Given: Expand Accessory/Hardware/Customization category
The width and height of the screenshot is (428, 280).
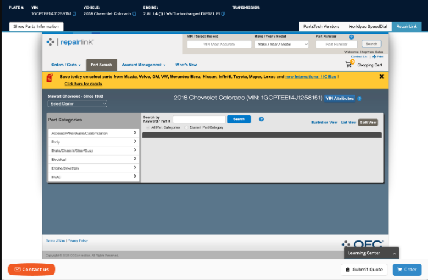Looking at the screenshot, I should click(93, 133).
